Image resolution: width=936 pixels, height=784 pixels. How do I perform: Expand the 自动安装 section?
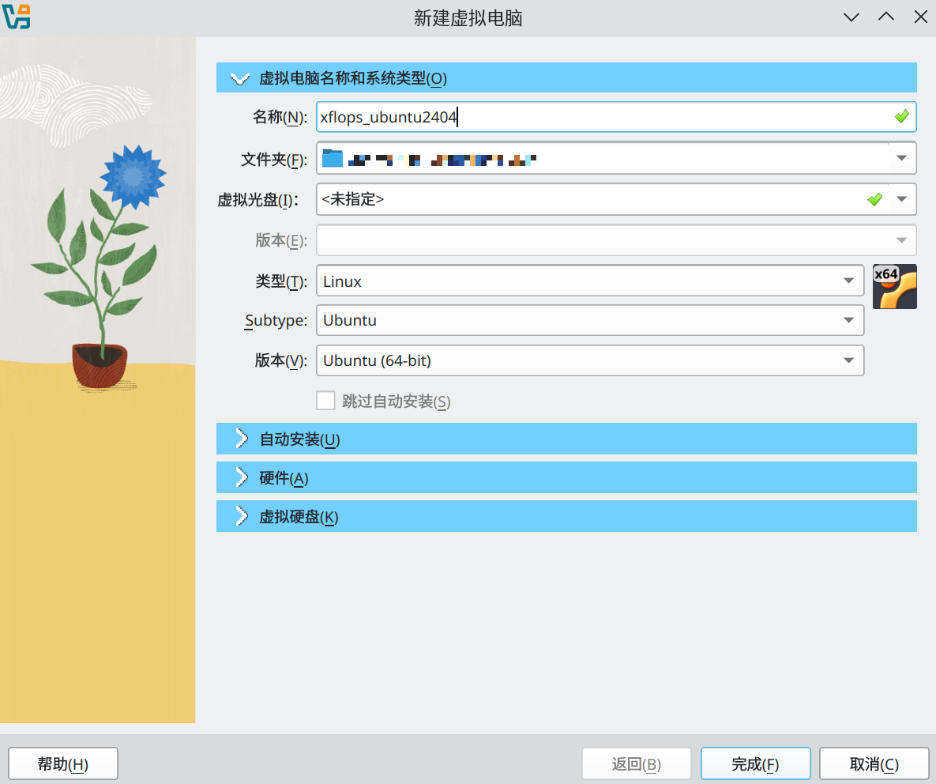(566, 439)
